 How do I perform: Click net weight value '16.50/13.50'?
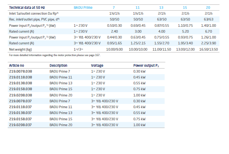click(209, 49)
